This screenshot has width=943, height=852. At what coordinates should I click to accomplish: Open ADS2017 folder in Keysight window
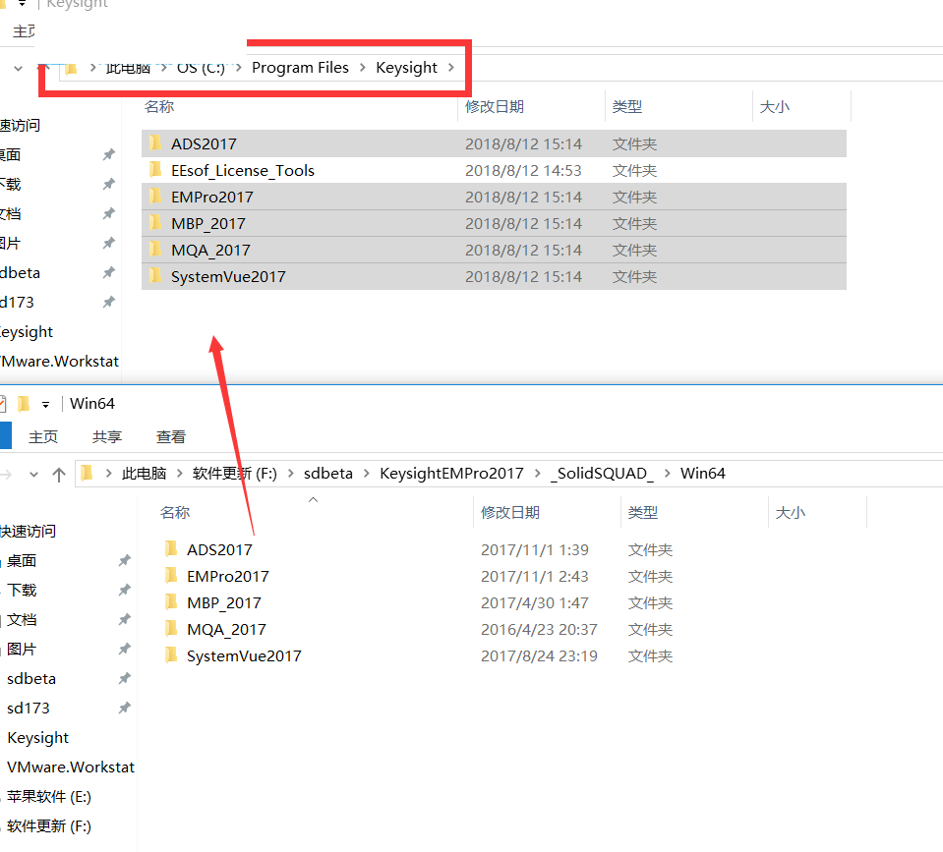tap(494, 143)
